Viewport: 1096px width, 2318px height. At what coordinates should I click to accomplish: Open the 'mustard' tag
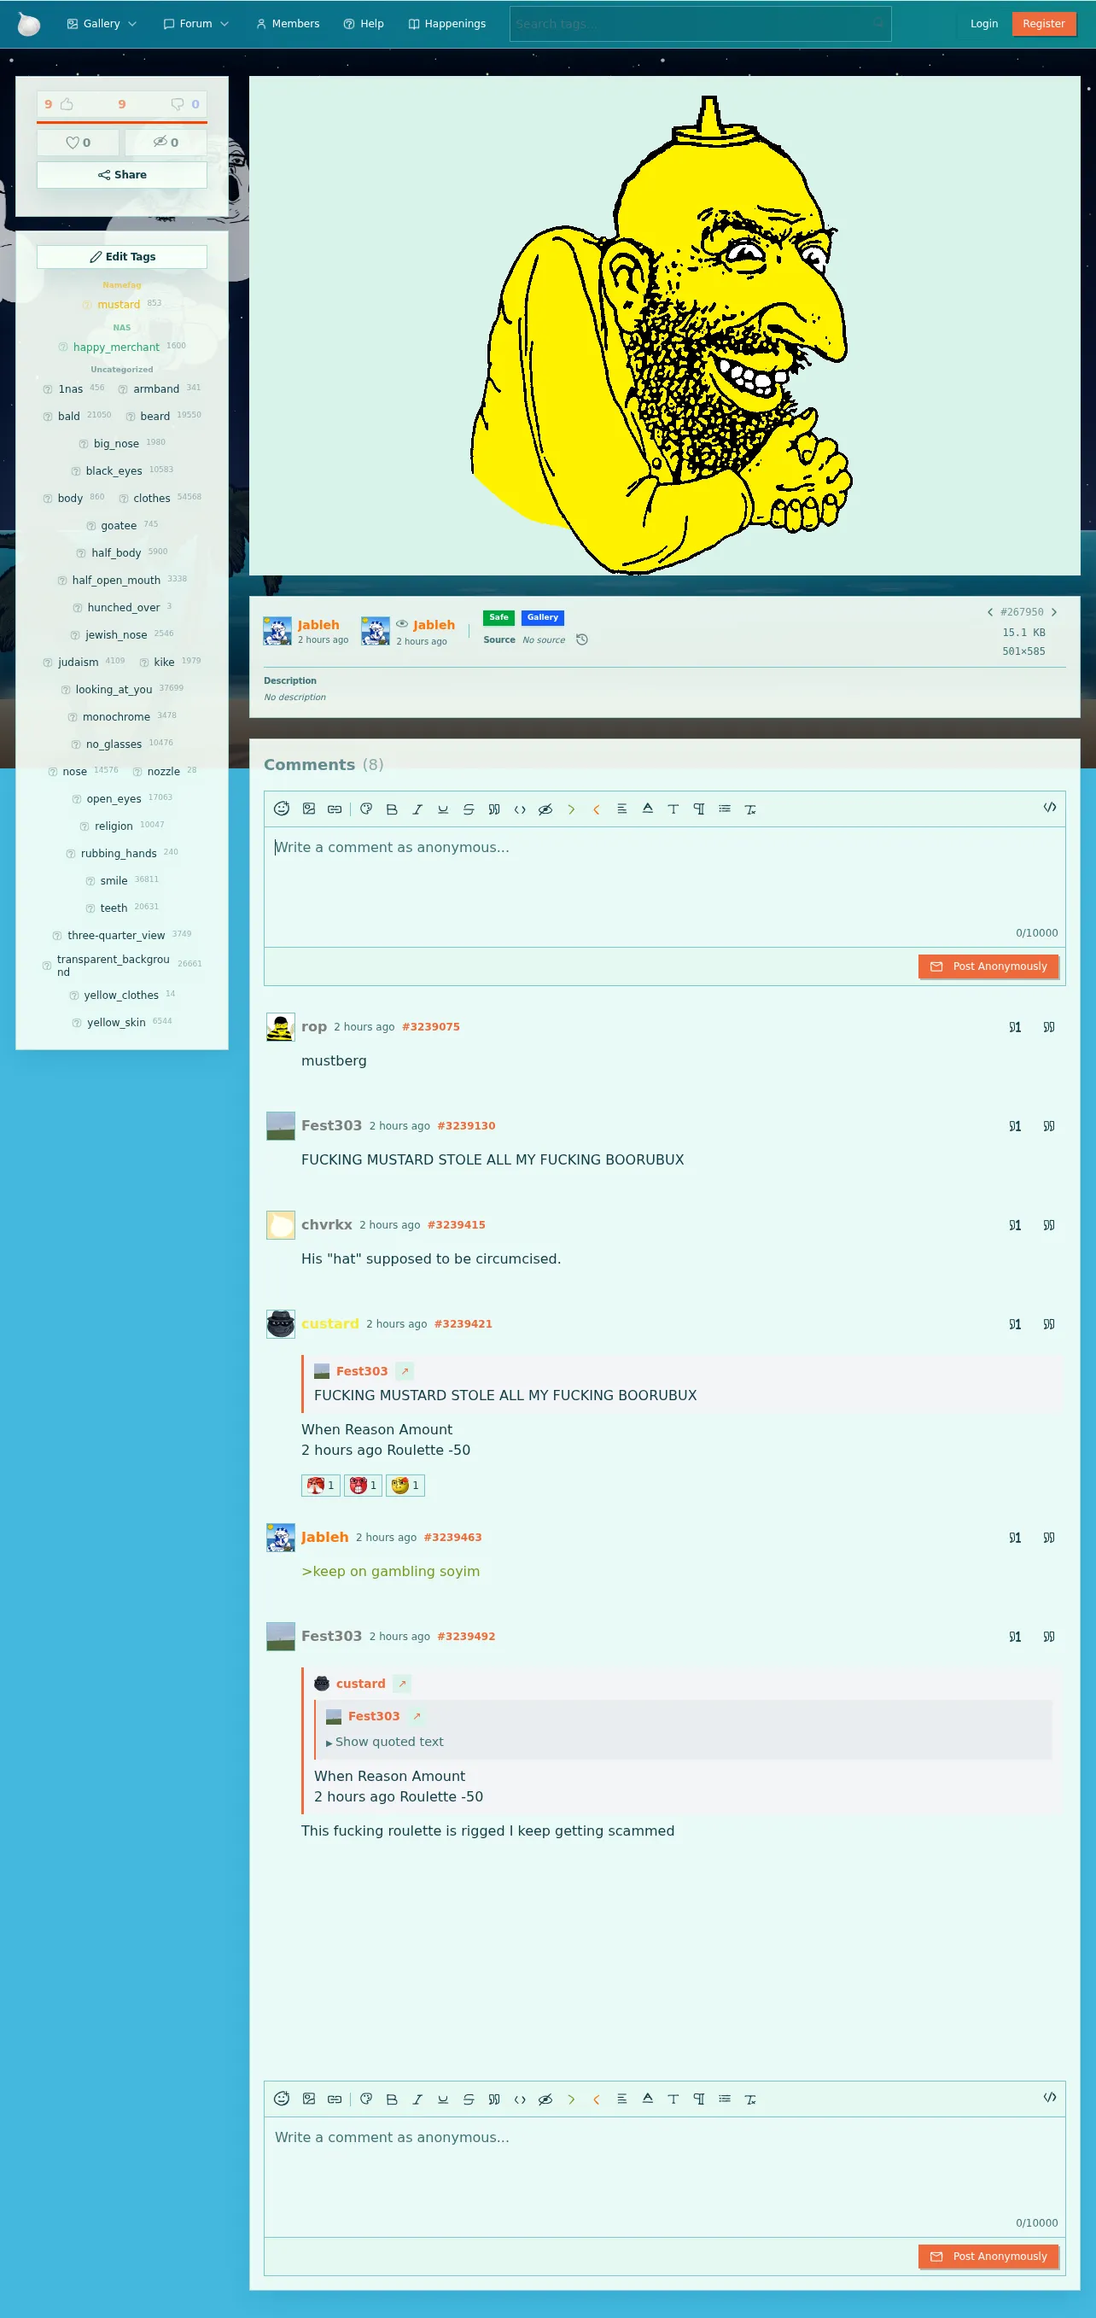119,304
